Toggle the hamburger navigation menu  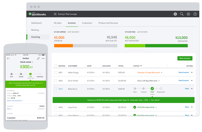(x=55, y=14)
